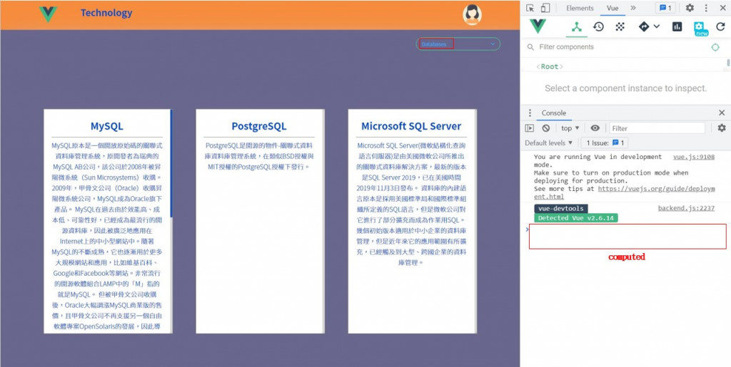This screenshot has height=367, width=731.
Task: Click the 1 Issue button
Action: point(605,143)
